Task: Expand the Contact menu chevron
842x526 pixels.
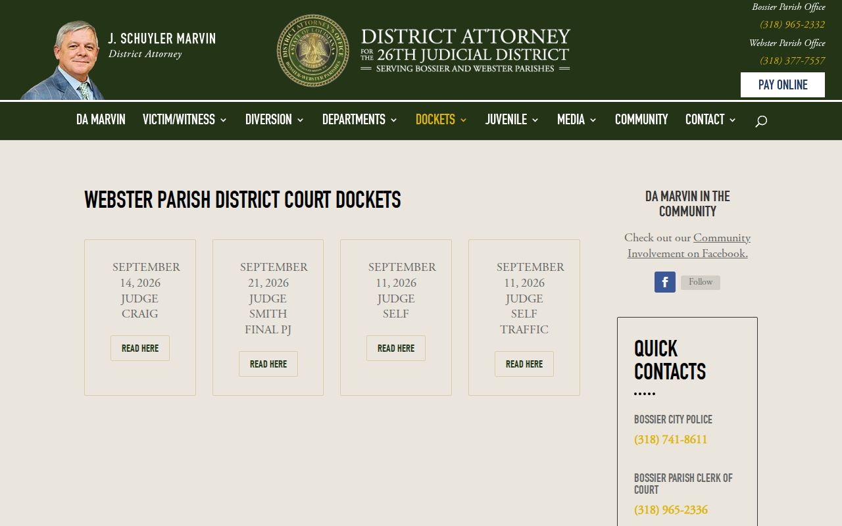Action: tap(732, 120)
